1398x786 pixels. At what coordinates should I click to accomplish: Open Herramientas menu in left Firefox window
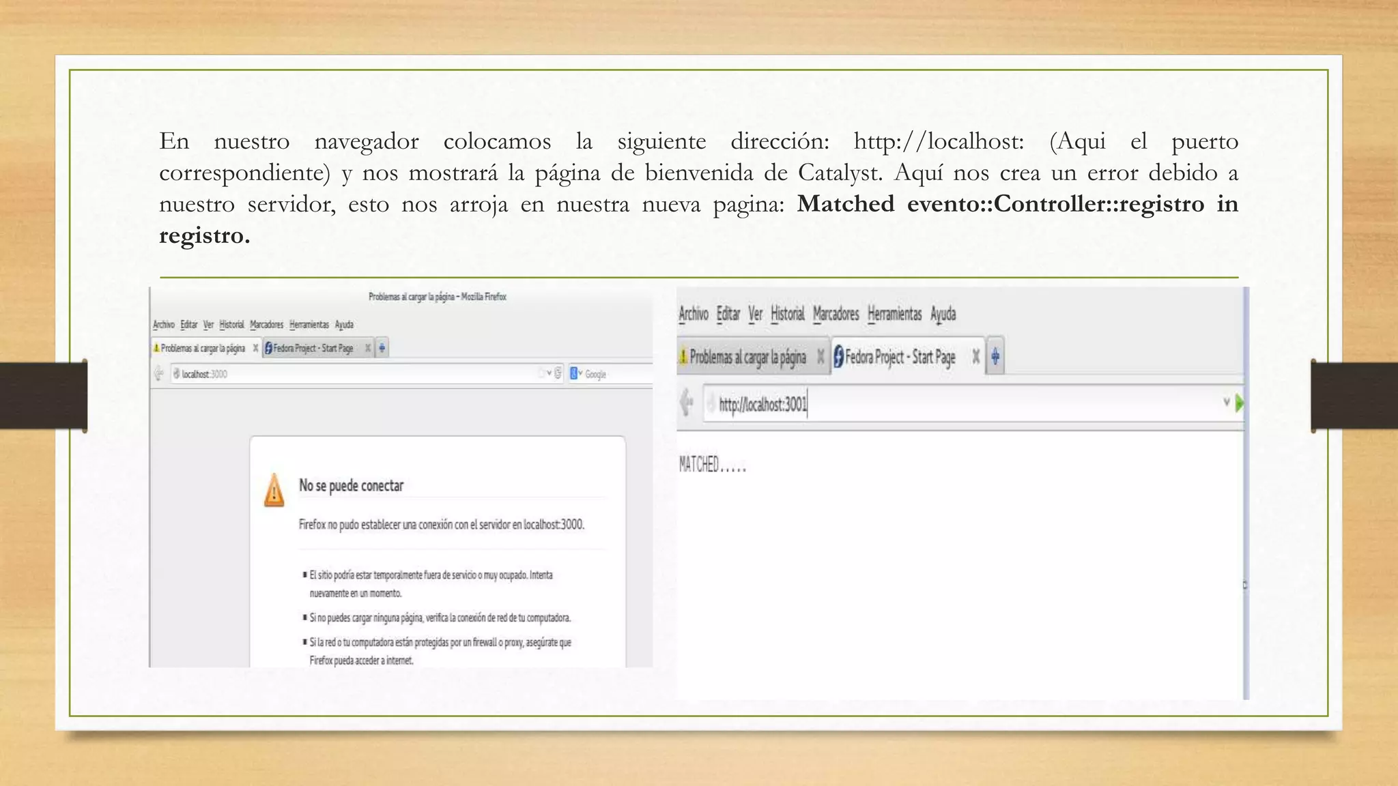point(309,325)
